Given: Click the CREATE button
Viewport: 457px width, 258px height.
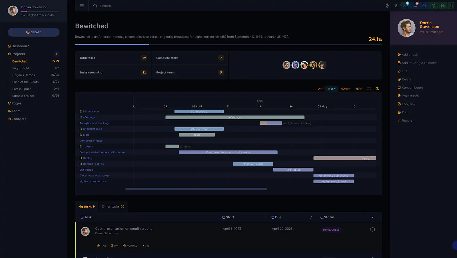Looking at the screenshot, I should 33,32.
